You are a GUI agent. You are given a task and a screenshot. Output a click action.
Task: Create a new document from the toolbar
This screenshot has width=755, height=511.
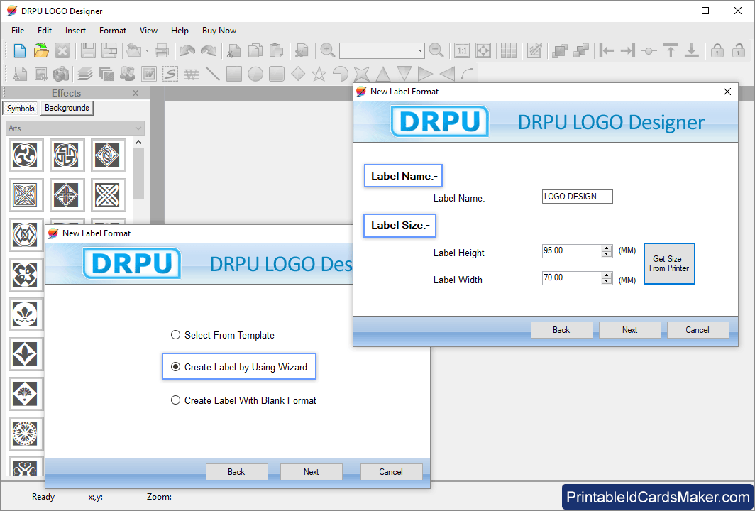[20, 50]
